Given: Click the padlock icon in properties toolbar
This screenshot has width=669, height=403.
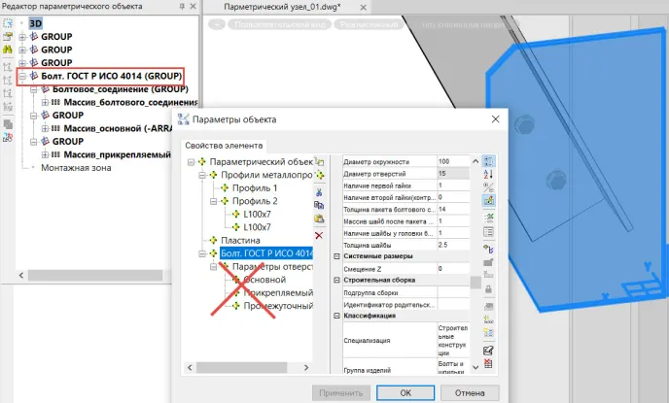Looking at the screenshot, I should click(x=488, y=288).
